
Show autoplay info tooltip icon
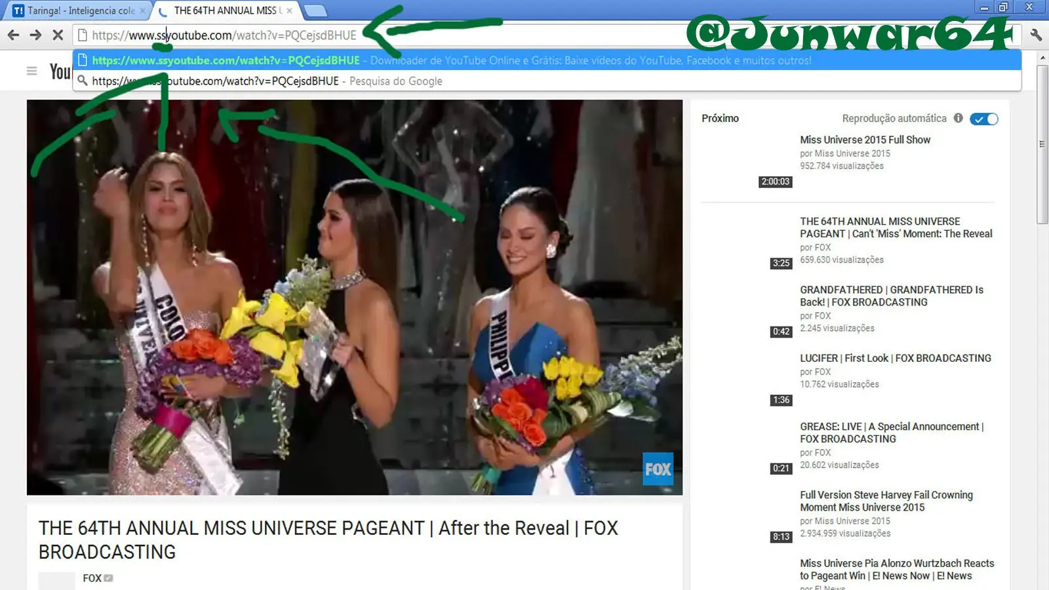(x=958, y=118)
